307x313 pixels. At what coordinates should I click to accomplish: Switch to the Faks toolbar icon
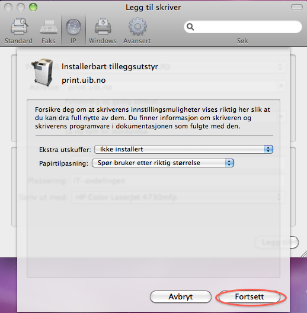49,27
